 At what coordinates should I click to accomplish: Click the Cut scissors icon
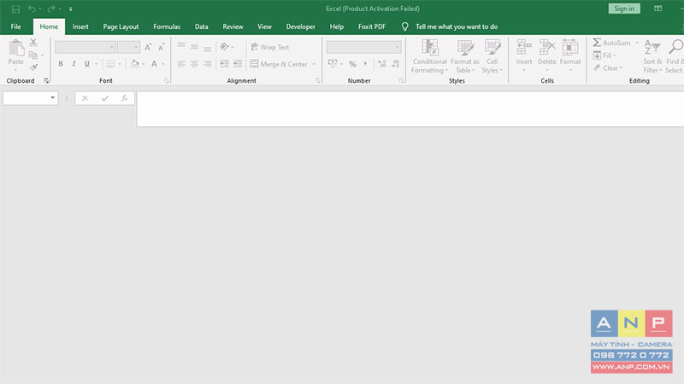33,43
